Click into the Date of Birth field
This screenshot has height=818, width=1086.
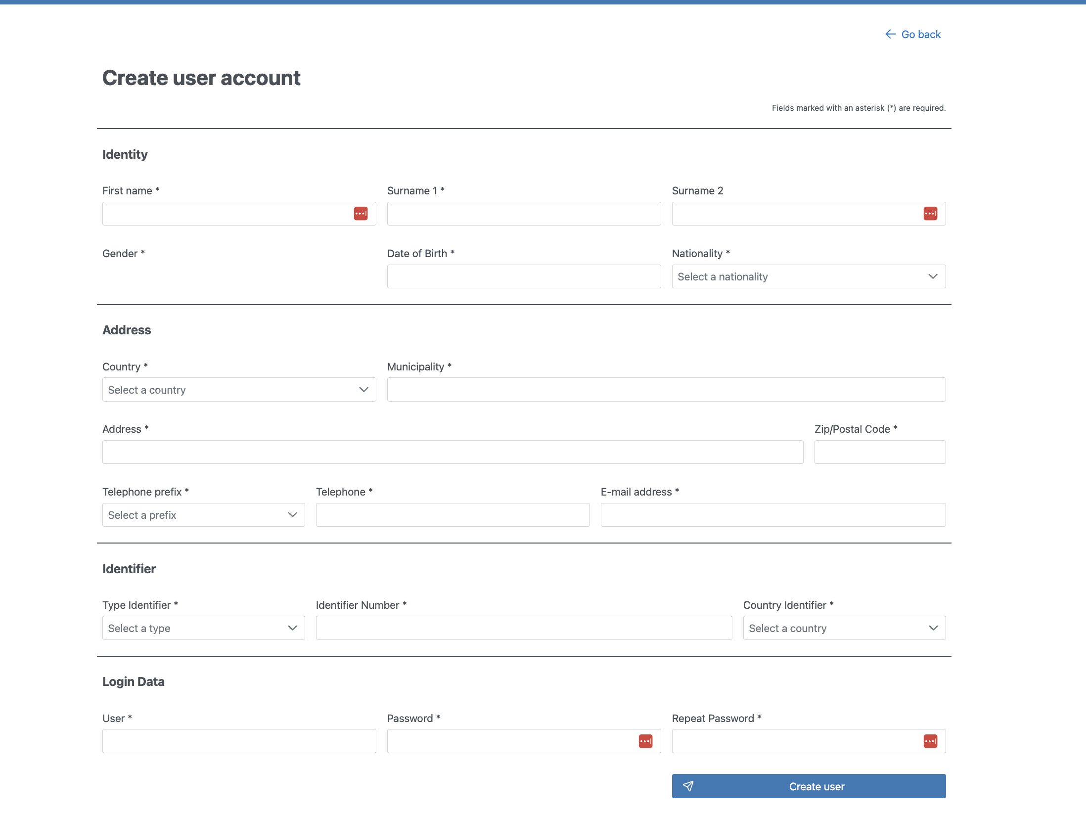point(523,276)
